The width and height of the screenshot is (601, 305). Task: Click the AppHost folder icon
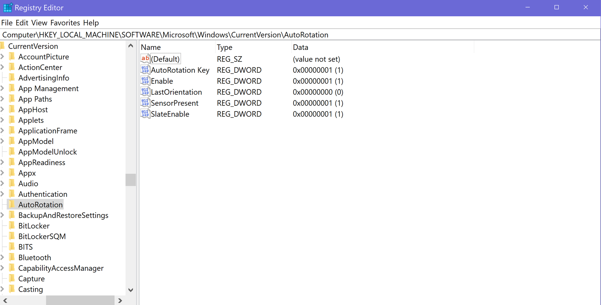click(12, 109)
